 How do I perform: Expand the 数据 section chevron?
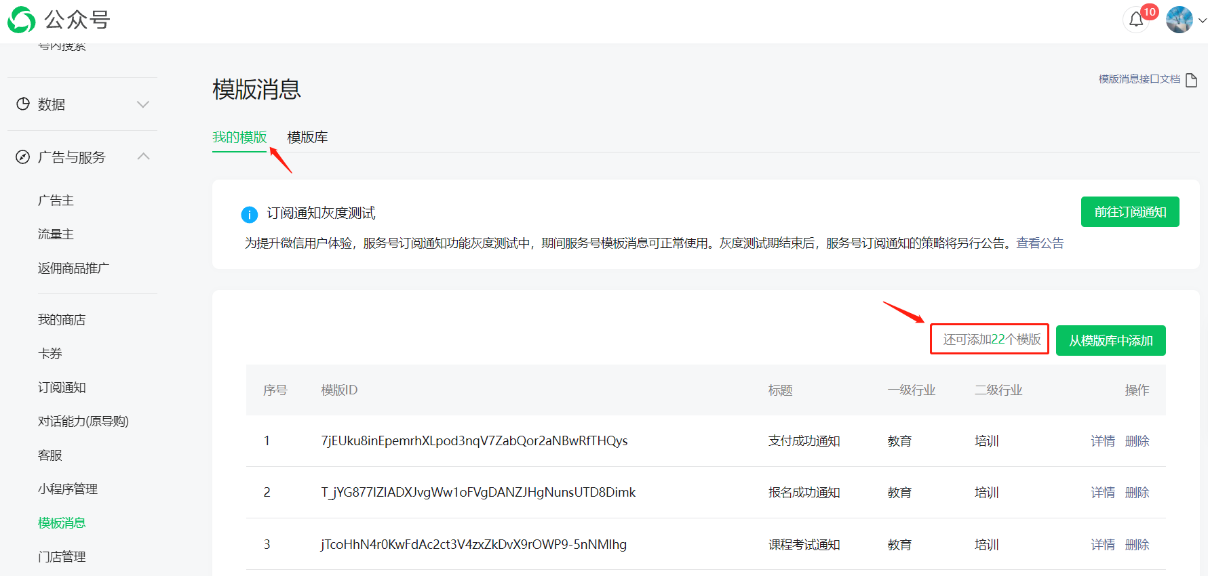click(x=142, y=104)
